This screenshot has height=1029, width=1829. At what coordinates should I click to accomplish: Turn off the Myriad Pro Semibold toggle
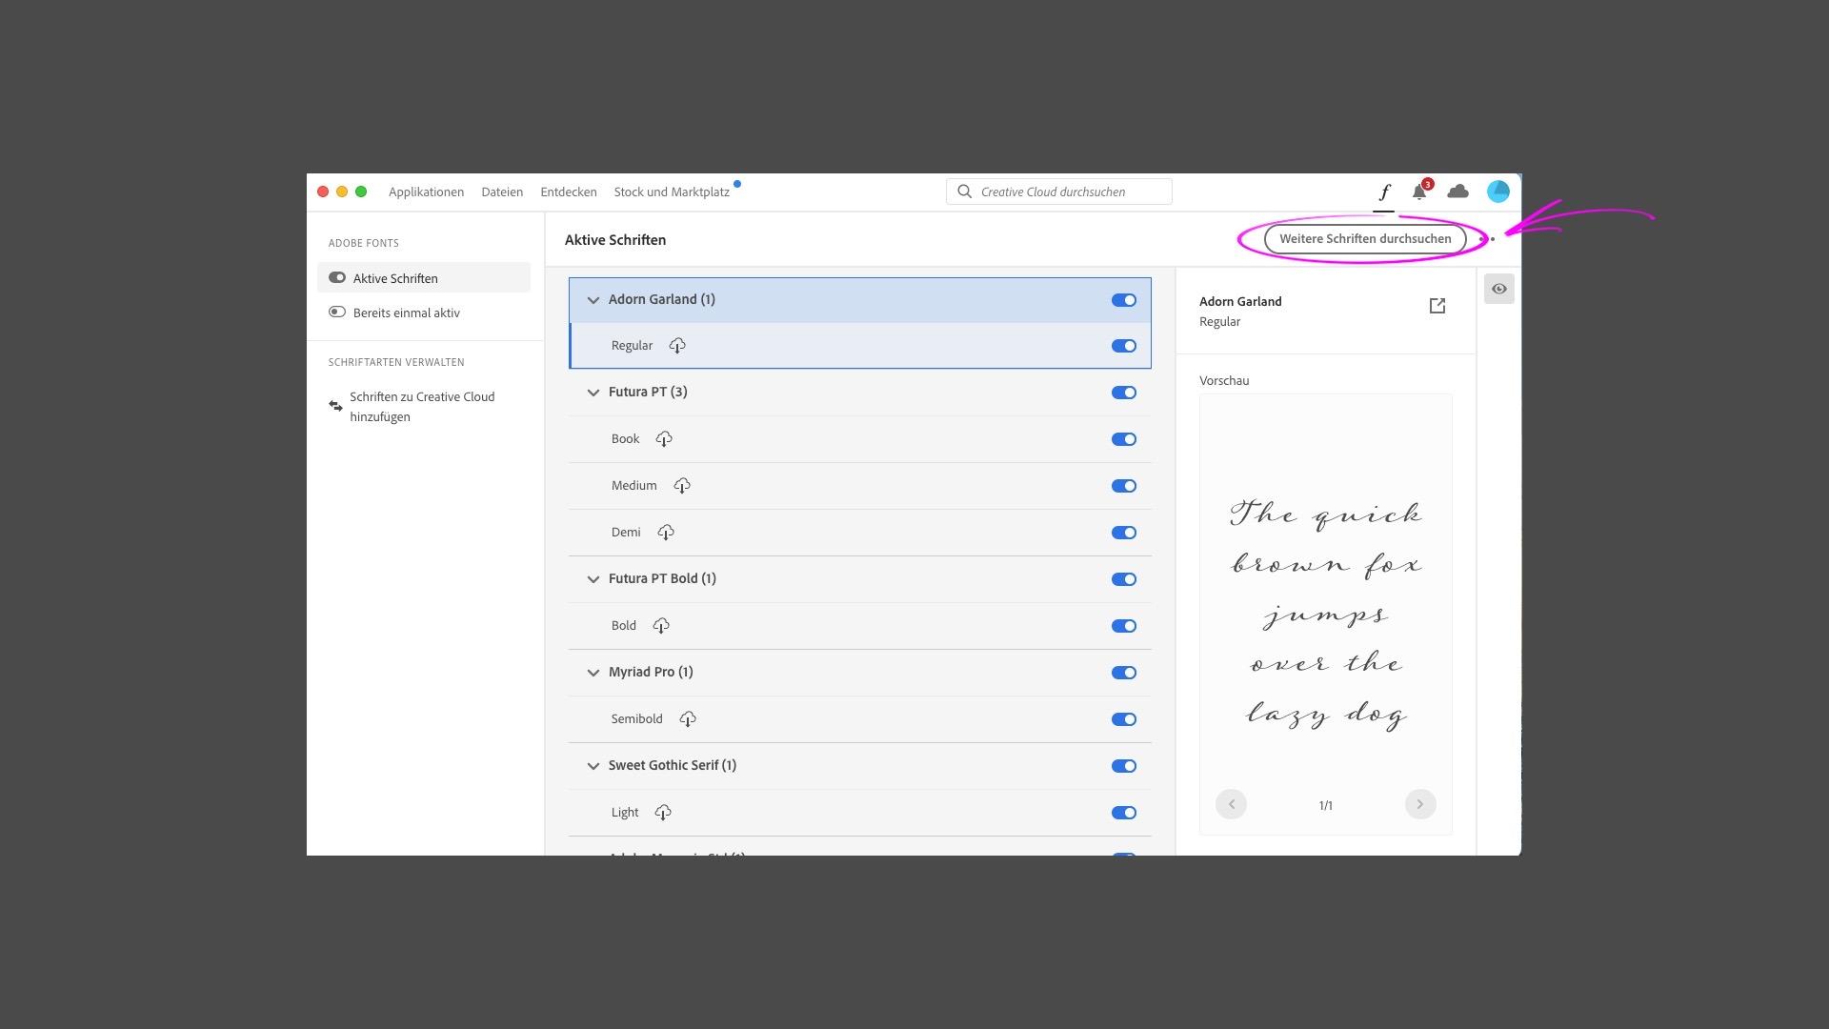pos(1124,719)
